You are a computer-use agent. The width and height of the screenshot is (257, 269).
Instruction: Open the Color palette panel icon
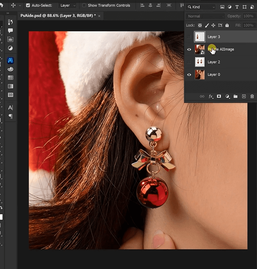(10, 69)
